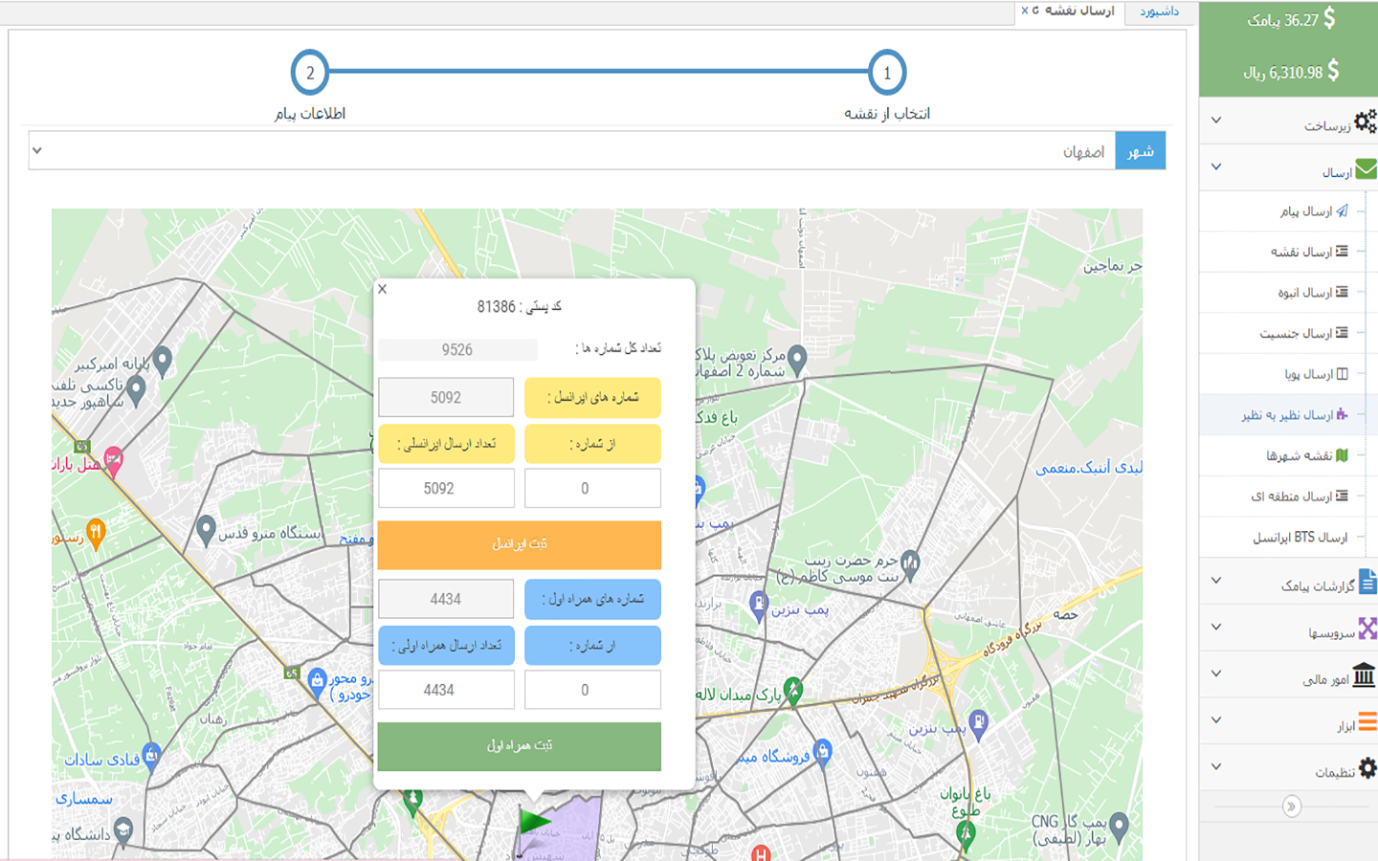Click the قنادی سادات map pin
This screenshot has width=1378, height=861.
pos(151,757)
